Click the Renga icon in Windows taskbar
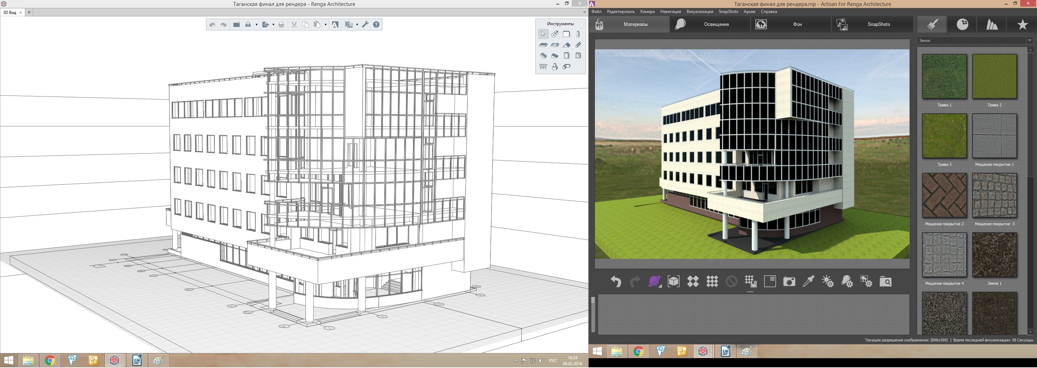The width and height of the screenshot is (1037, 368). coord(115,360)
